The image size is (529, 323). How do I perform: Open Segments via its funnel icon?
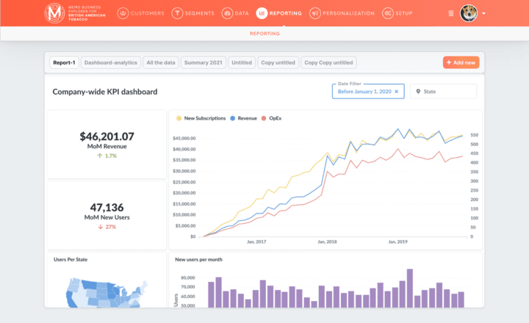(177, 13)
